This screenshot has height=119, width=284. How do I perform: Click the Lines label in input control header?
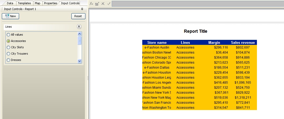click(x=8, y=27)
